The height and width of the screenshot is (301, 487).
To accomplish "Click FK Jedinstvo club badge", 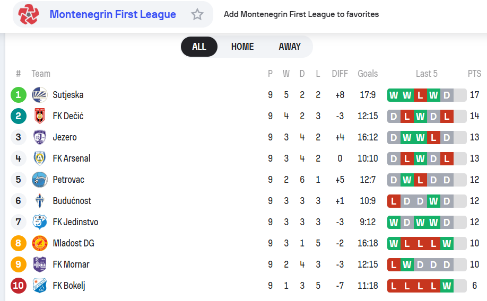I will 40,222.
